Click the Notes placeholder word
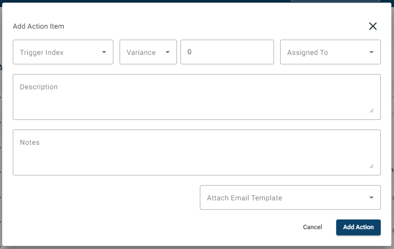Screen dimensions: 394x249 pyautogui.click(x=30, y=142)
